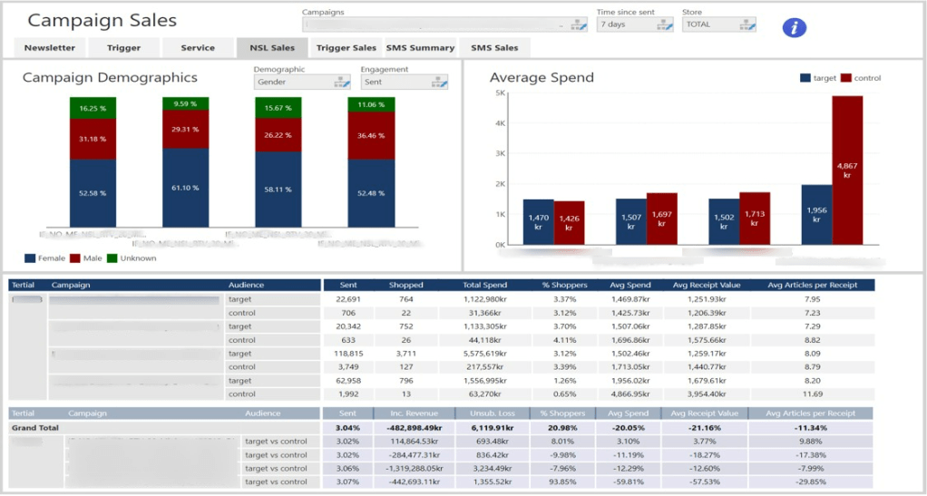927x496 pixels.
Task: Click the Male legend red swatch
Action: pos(75,258)
